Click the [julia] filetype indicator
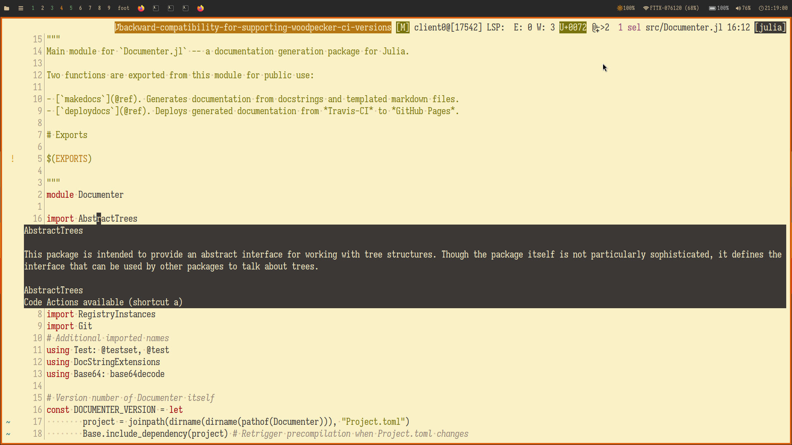This screenshot has width=792, height=445. coord(770,28)
